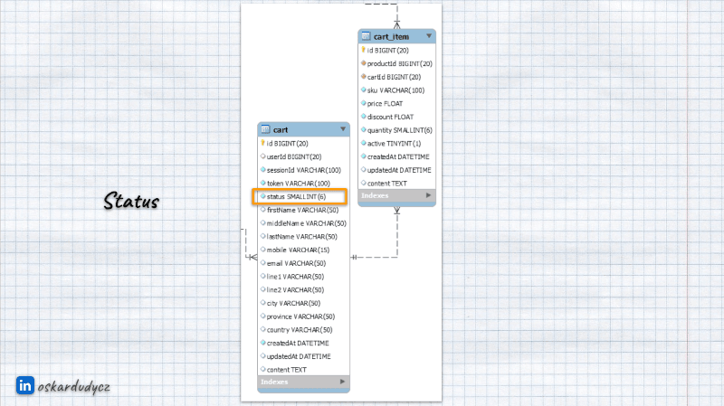Collapse the cart_item table with header arrow
The width and height of the screenshot is (724, 406).
[429, 35]
